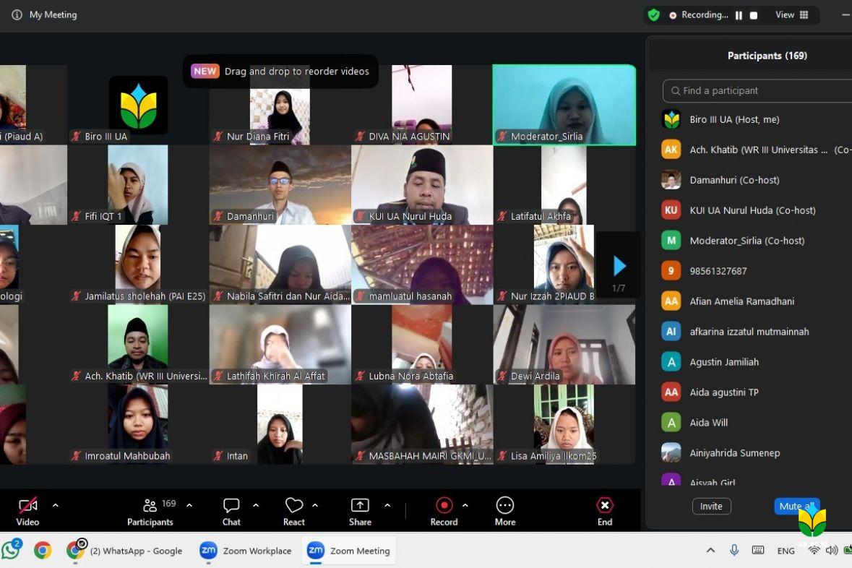Toggle the Video camera on
The image size is (852, 568).
tap(27, 512)
